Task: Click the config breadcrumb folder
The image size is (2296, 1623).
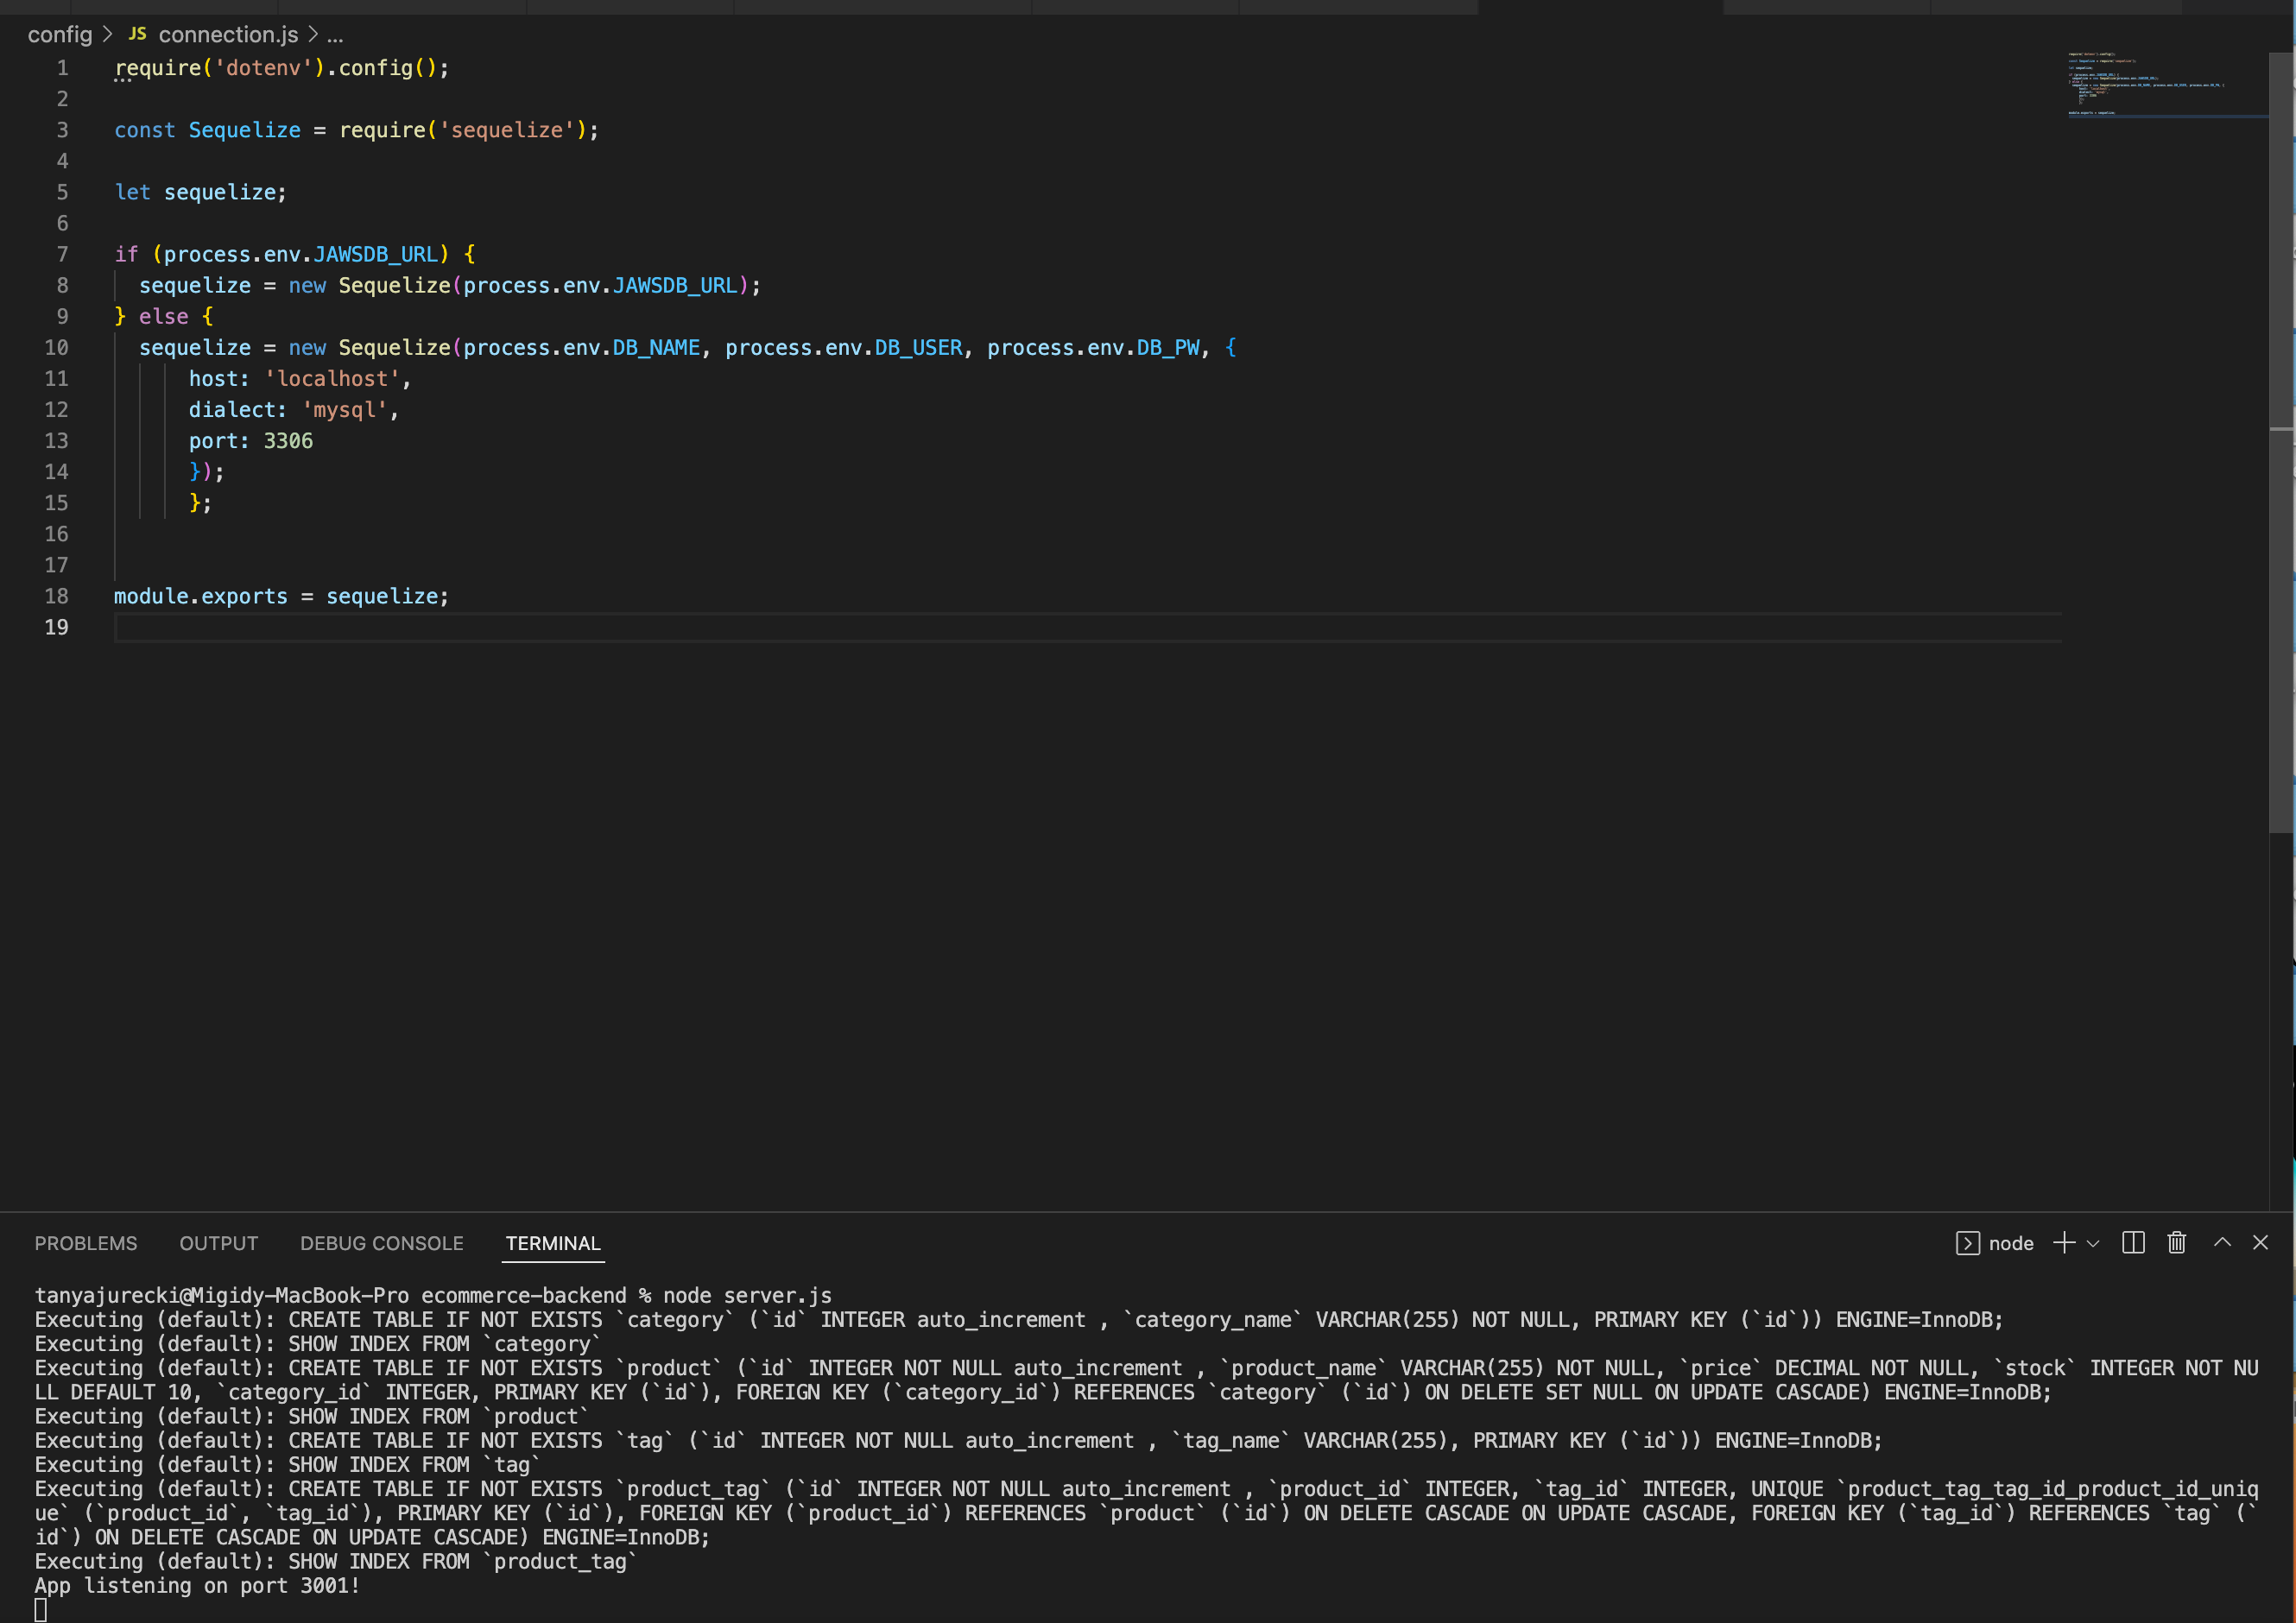Action: [60, 34]
